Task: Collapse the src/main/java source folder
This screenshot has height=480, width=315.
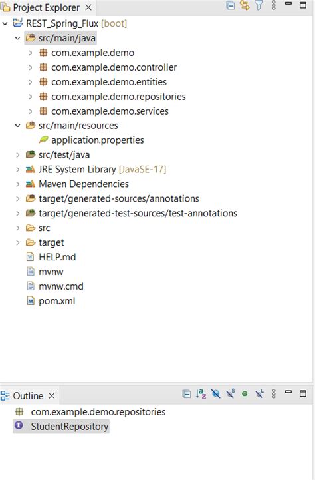Action: [18, 38]
